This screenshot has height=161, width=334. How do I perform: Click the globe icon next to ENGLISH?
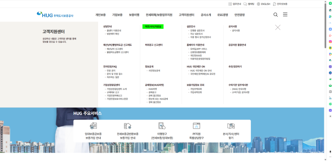(258, 4)
